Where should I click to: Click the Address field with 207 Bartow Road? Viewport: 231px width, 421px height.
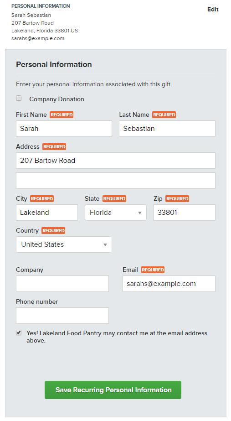click(116, 161)
